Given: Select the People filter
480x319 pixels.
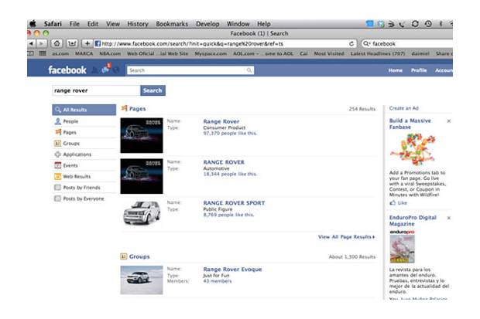Looking at the screenshot, I should (84, 121).
